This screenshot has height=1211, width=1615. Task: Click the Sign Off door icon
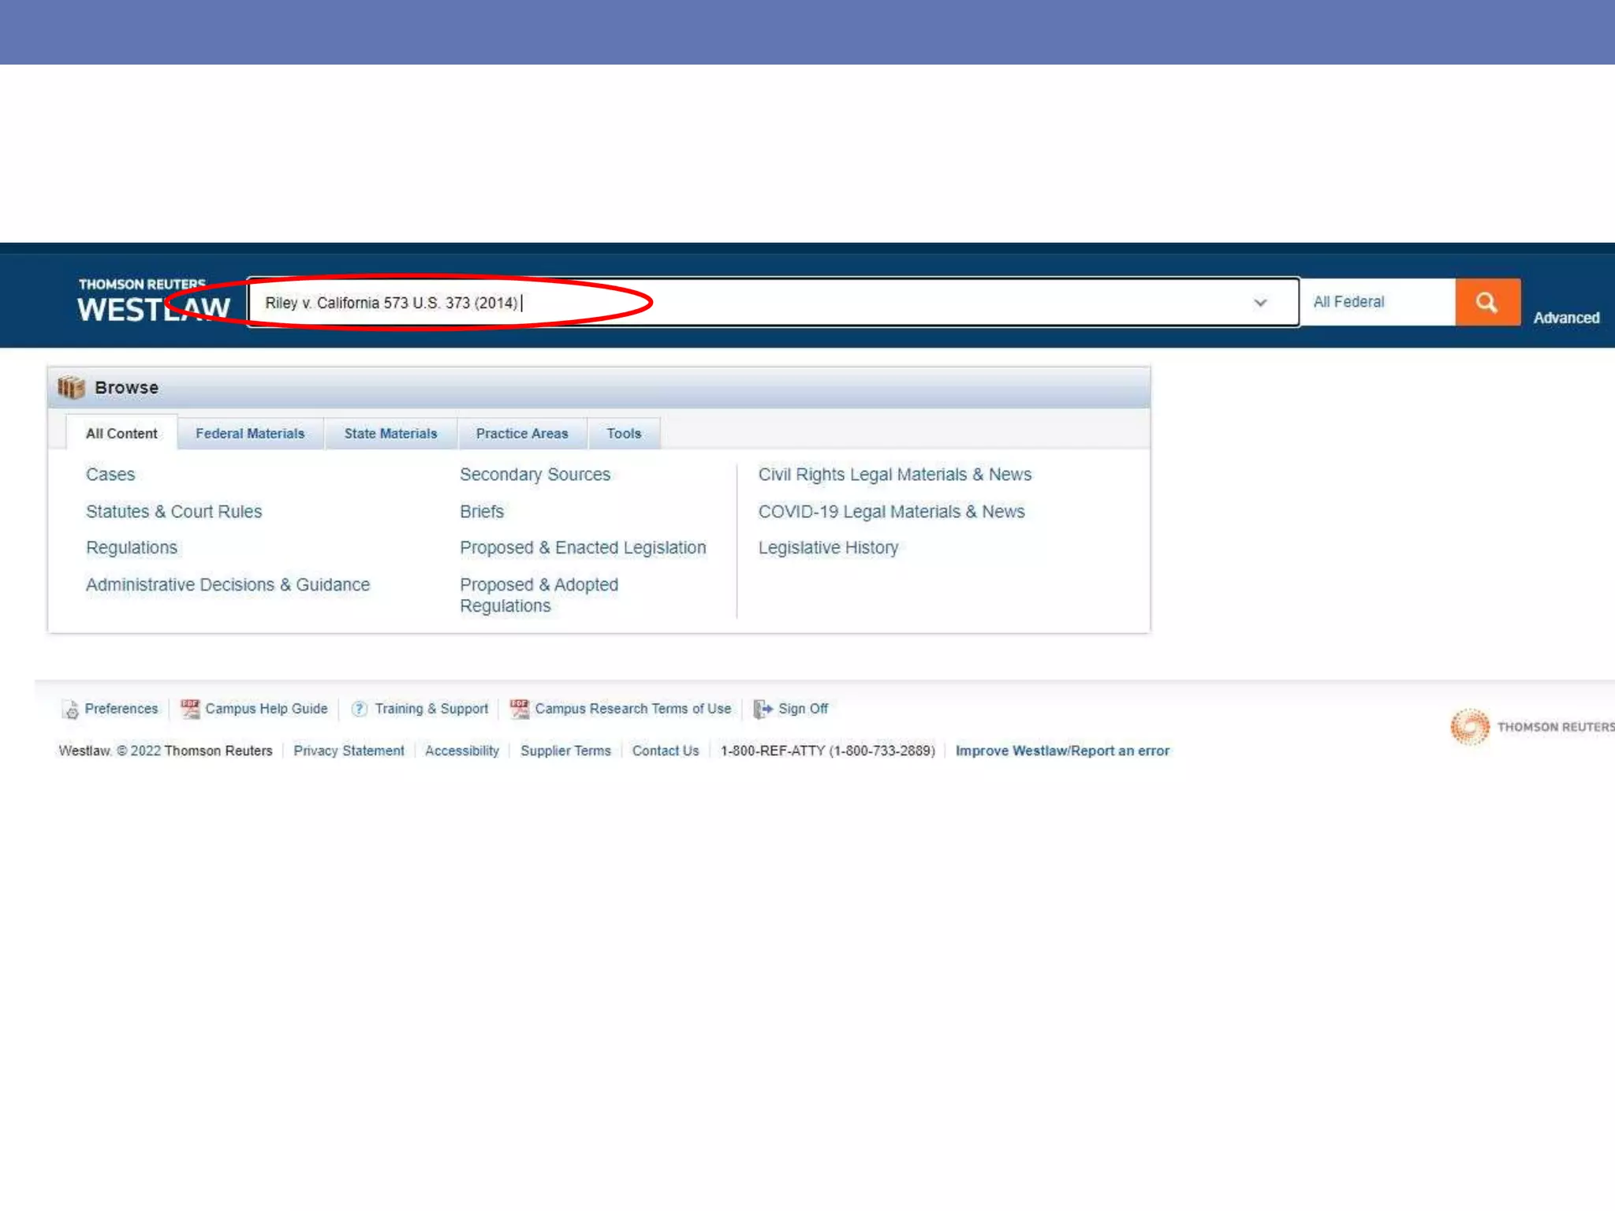click(762, 709)
